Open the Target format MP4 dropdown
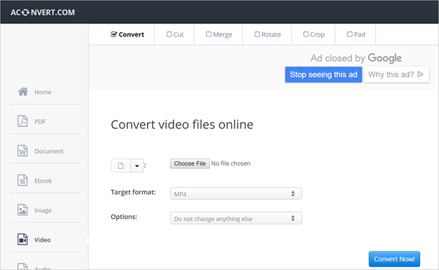 coord(236,194)
